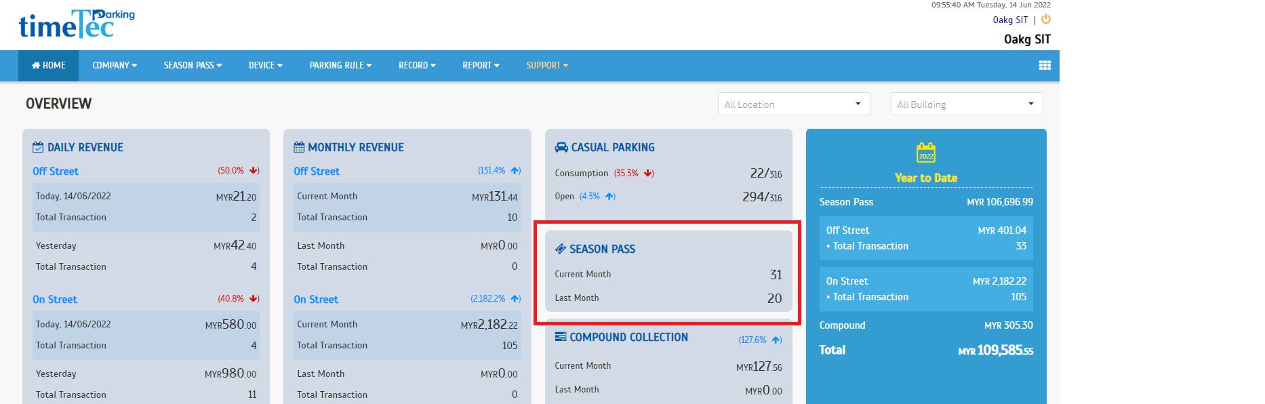Open the apps grid icon
The height and width of the screenshot is (404, 1265).
click(1045, 65)
